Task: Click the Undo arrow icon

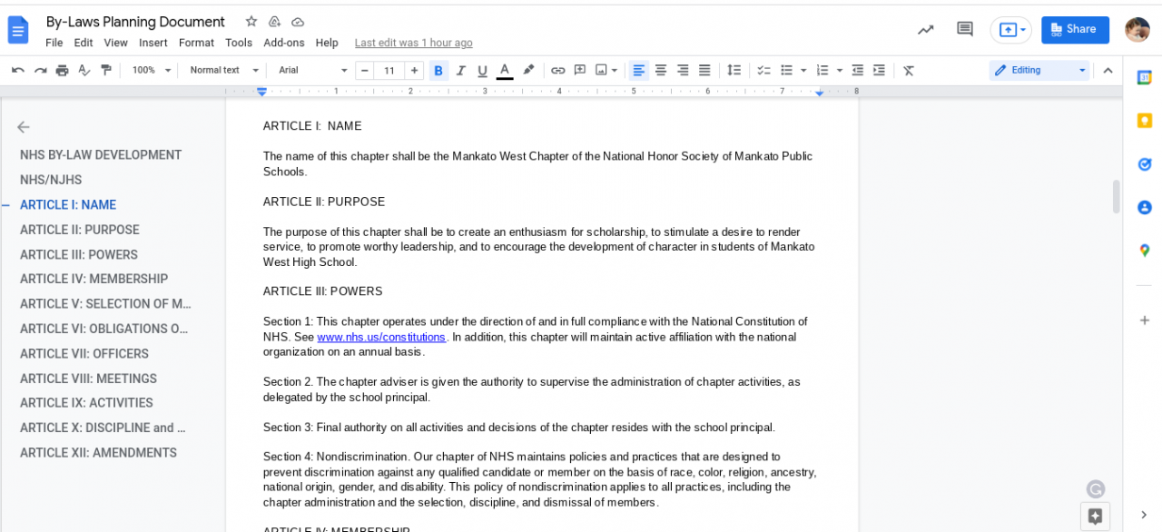Action: [x=18, y=70]
